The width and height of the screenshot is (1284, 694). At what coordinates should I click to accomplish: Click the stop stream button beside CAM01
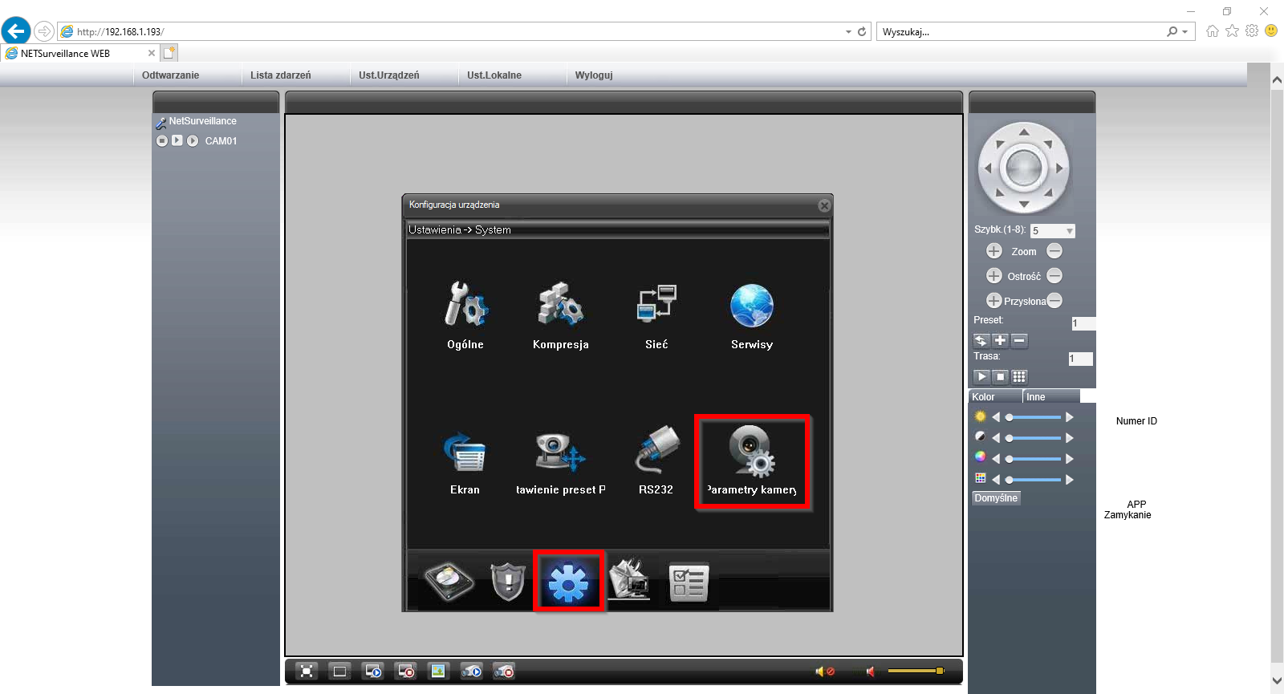pyautogui.click(x=162, y=140)
